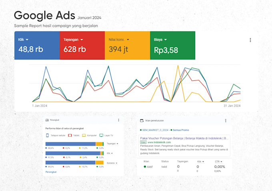The image size is (272, 191).
Task: Open the overview chart three-dot menu
Action: (x=250, y=40)
